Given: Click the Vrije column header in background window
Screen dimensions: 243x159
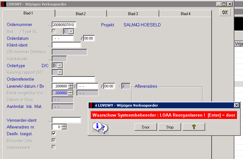Looking at the screenshot, I should (239, 44).
